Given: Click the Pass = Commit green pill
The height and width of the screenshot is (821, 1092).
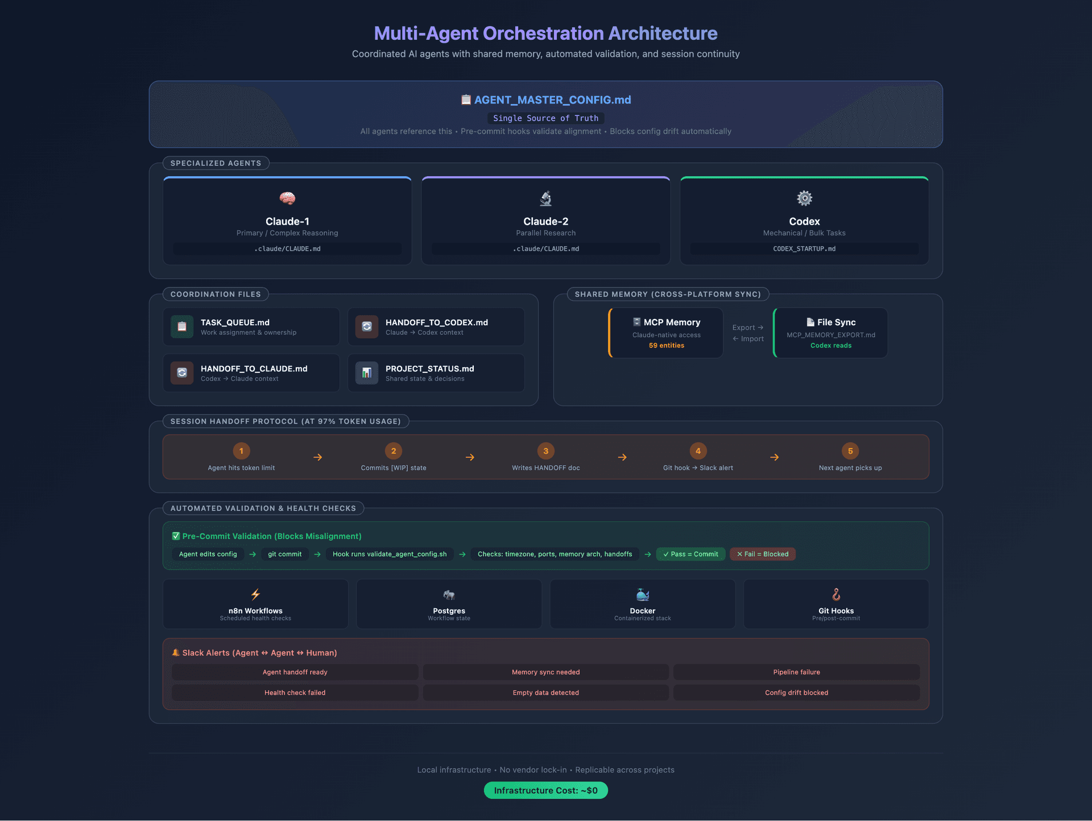Looking at the screenshot, I should point(690,554).
